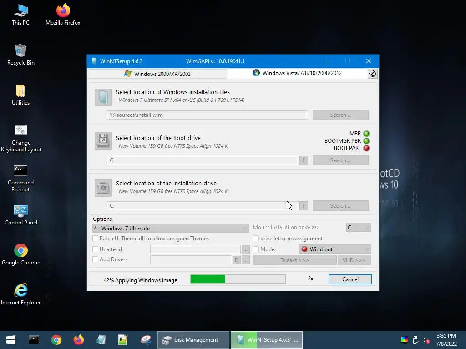Launch Google Chrome from desktop

coord(21,254)
